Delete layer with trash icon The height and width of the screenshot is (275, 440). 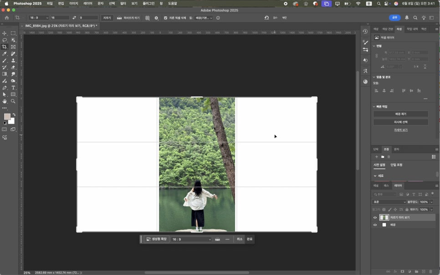click(431, 271)
